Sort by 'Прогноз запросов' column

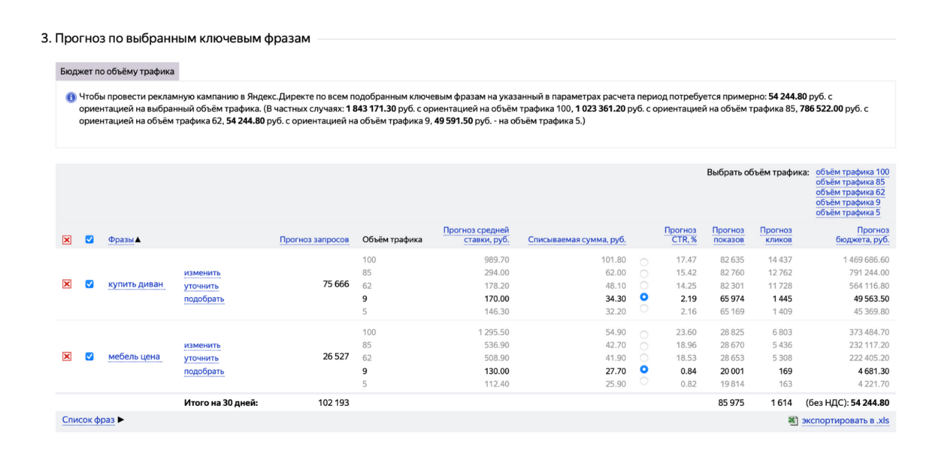coord(314,240)
